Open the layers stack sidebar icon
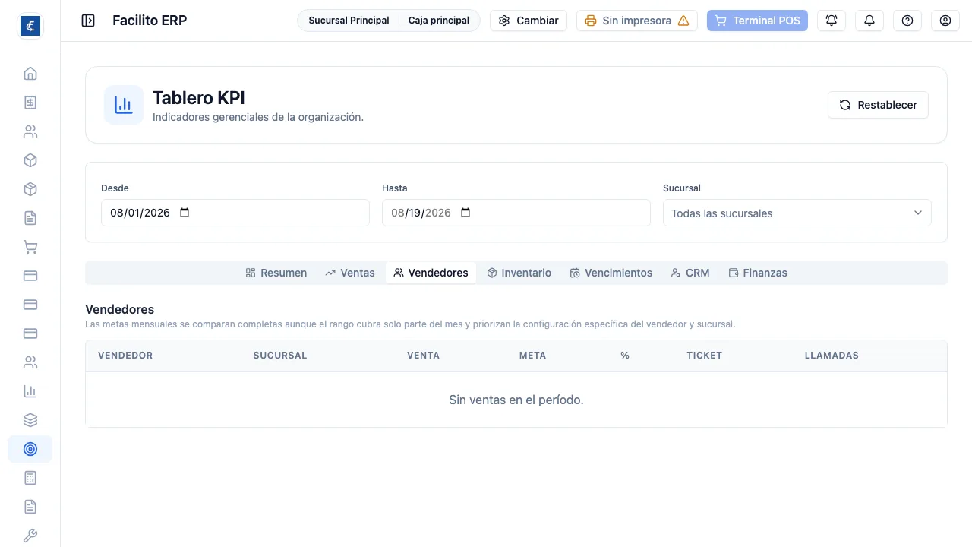The image size is (972, 547). tap(30, 420)
